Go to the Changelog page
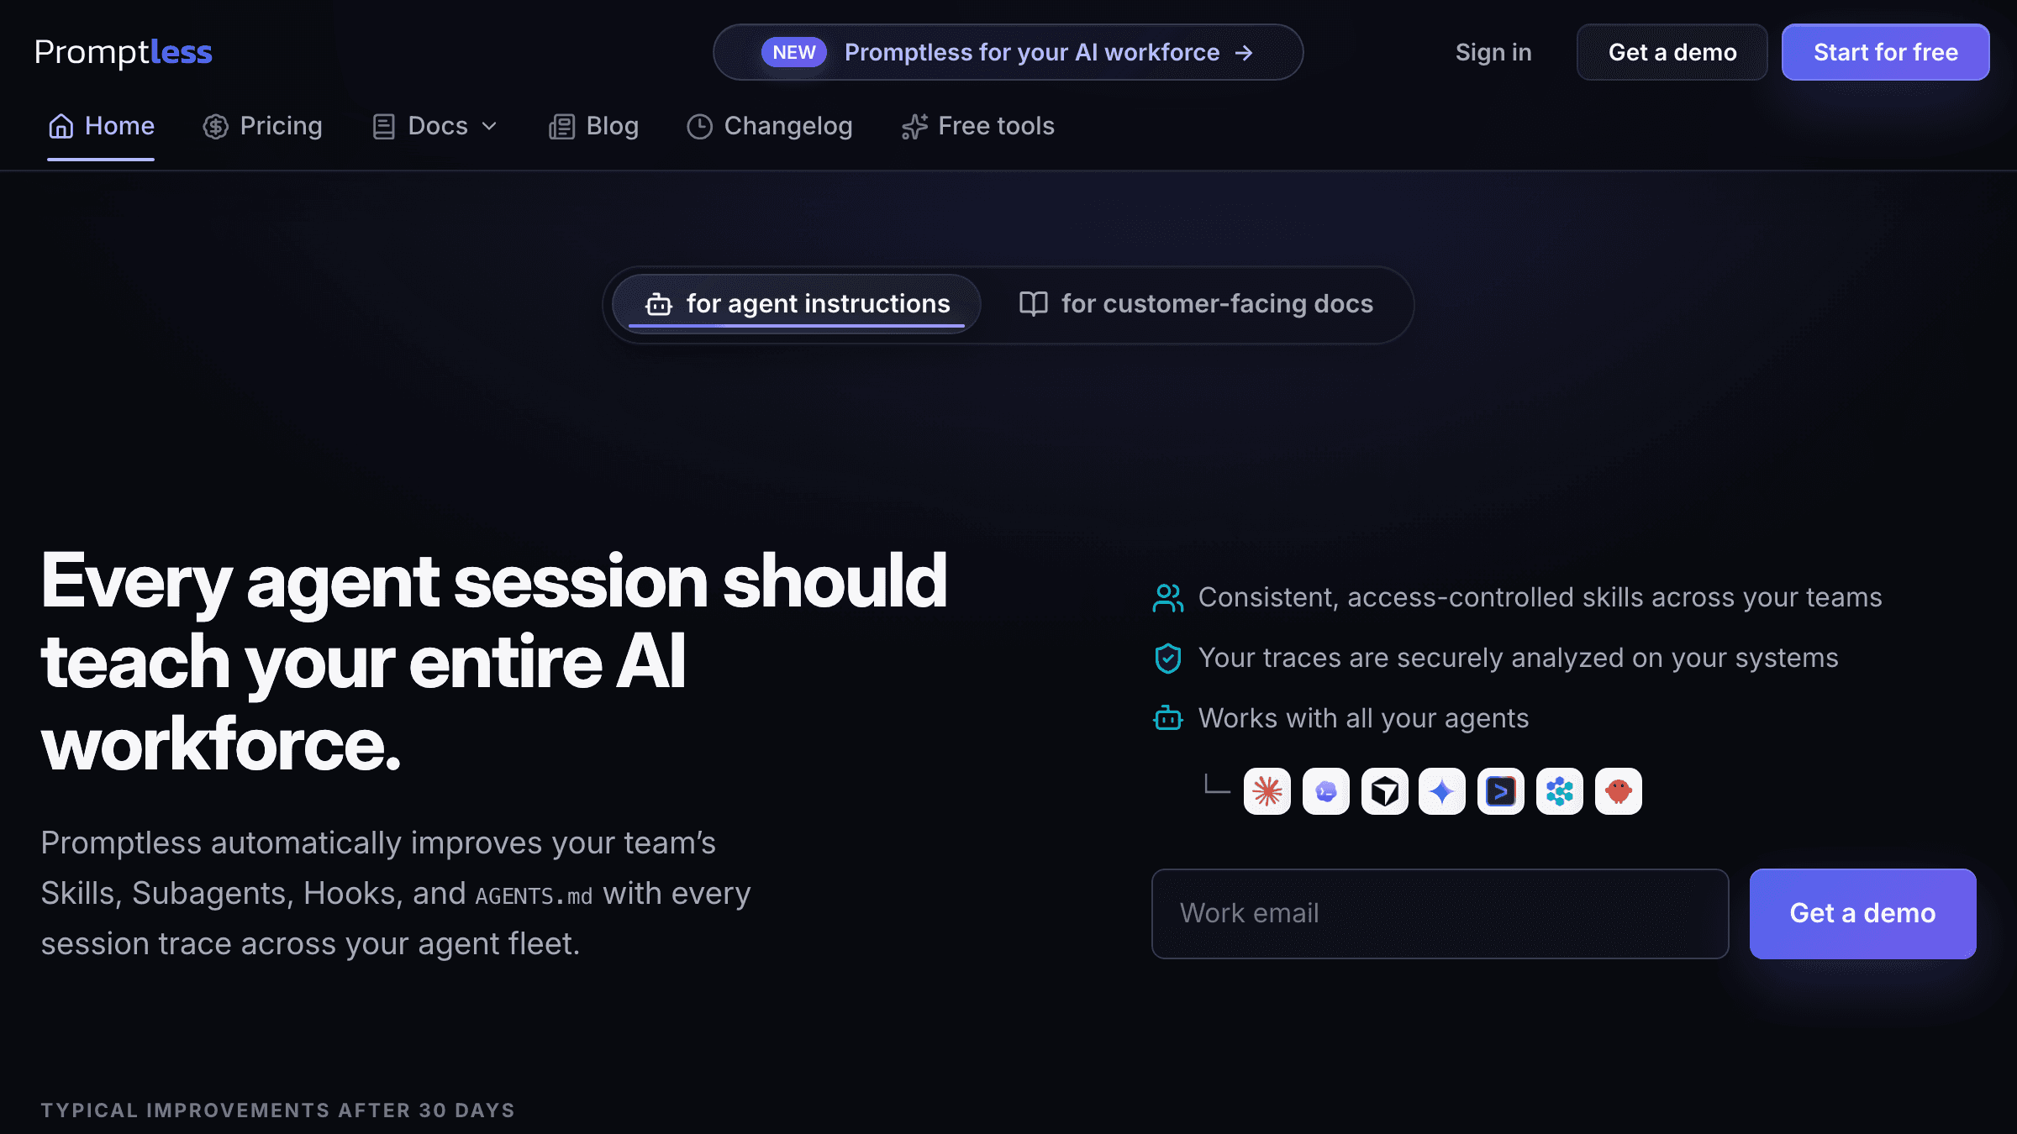2017x1134 pixels. pyautogui.click(x=770, y=126)
